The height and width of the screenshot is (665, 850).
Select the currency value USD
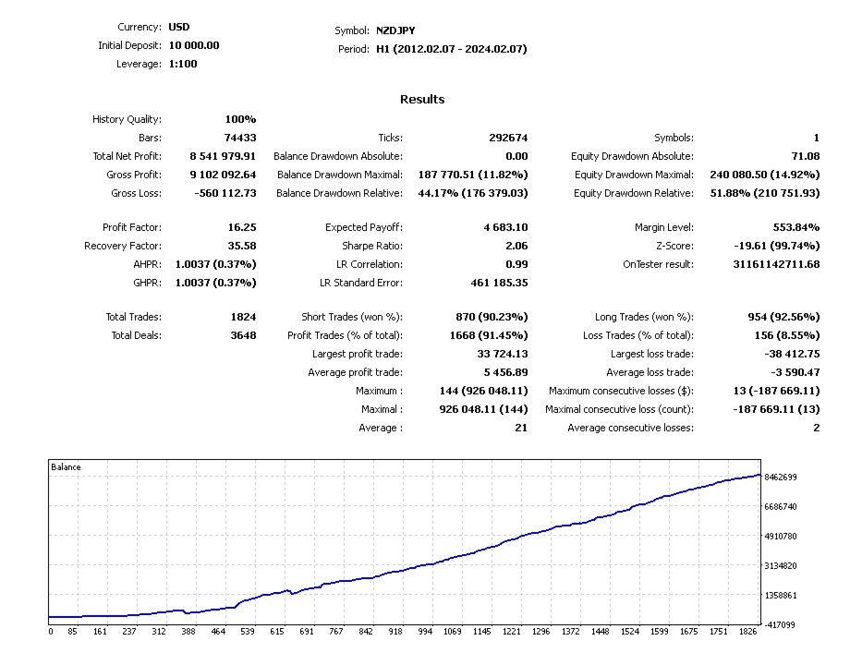point(179,27)
